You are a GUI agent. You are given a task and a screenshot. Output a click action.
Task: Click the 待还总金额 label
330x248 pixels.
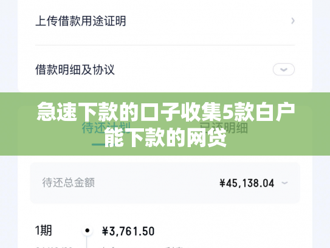click(69, 182)
